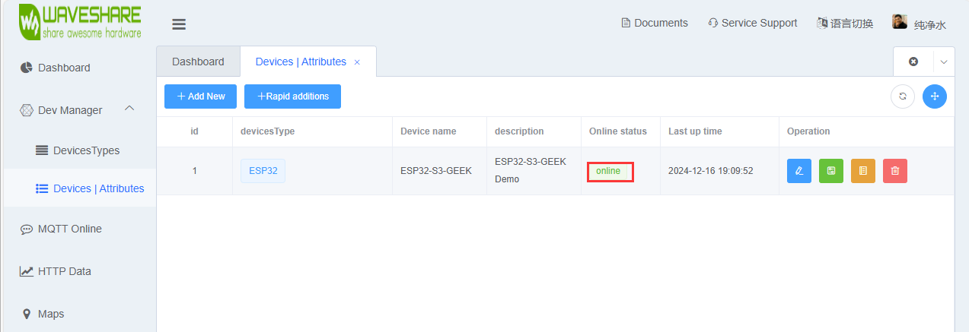
Task: Open MQTT Online in the sidebar
Action: tap(69, 229)
